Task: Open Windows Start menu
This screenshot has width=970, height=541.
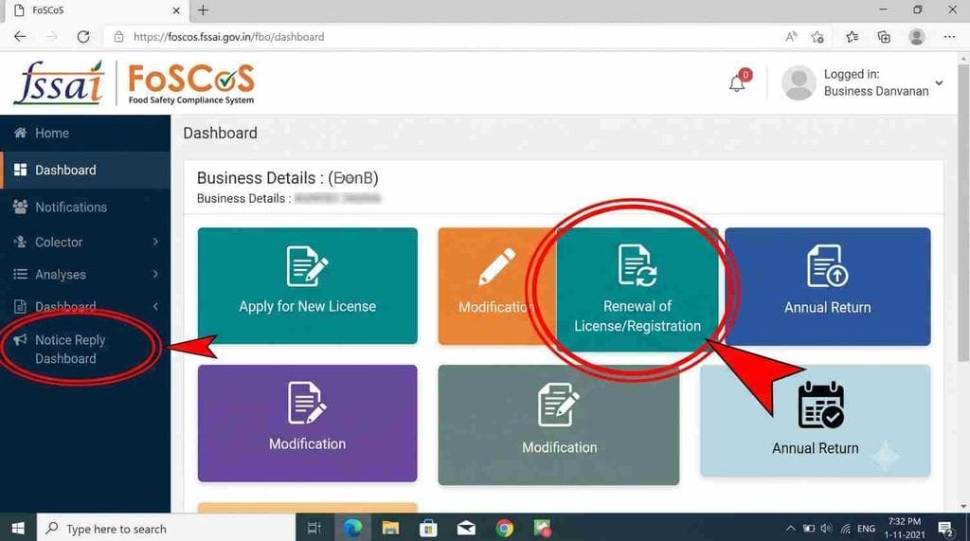Action: (x=18, y=528)
